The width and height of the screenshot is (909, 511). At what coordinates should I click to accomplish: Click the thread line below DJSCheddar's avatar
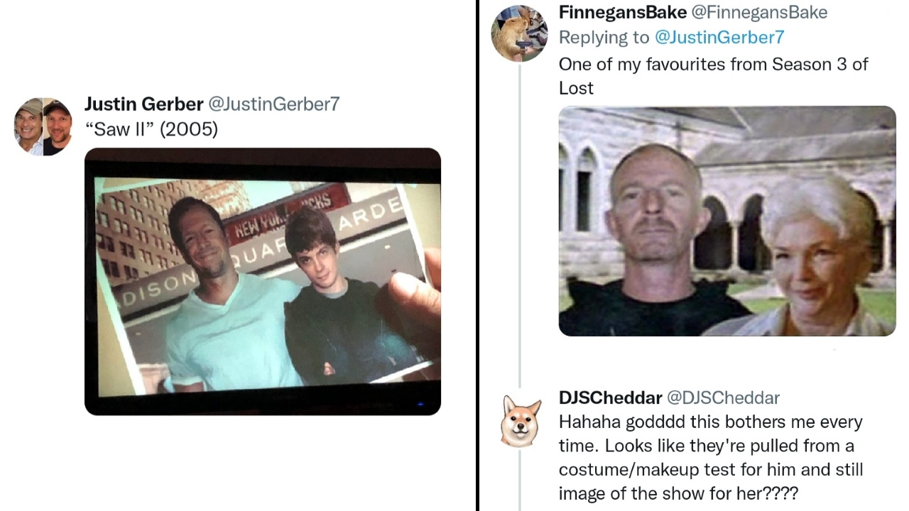520,483
